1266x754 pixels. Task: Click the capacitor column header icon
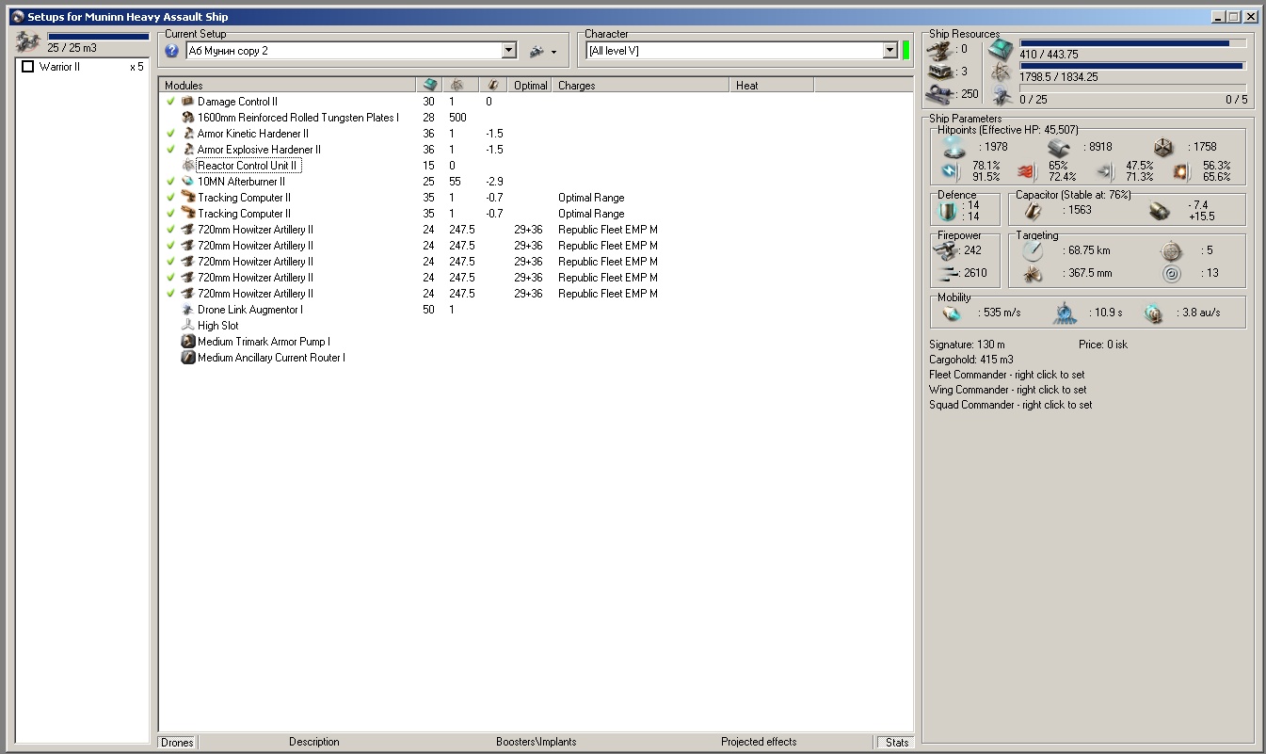[492, 85]
